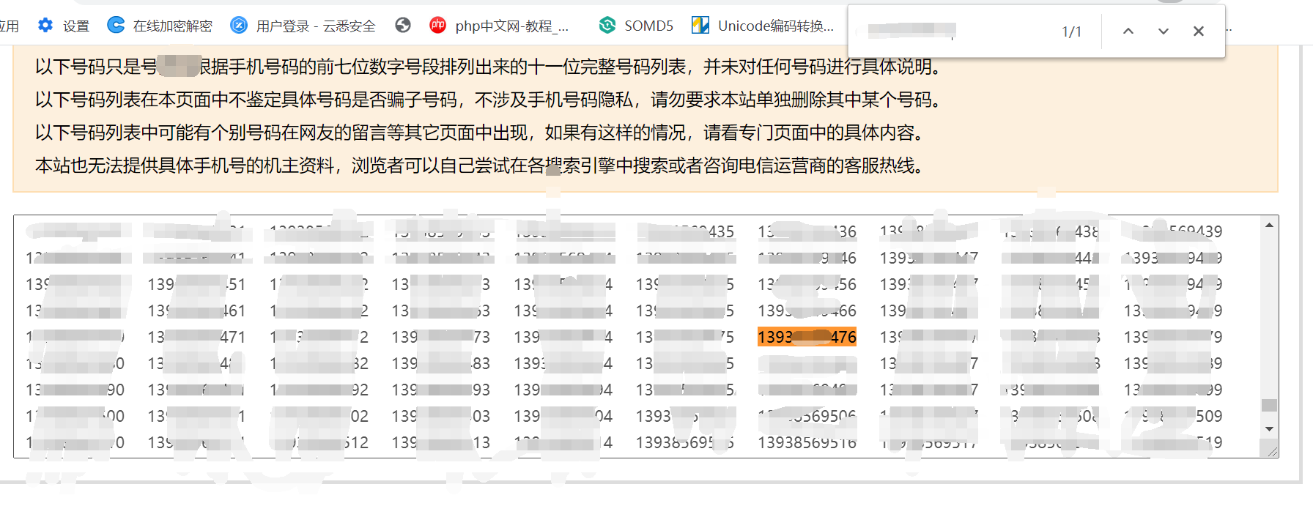The width and height of the screenshot is (1313, 528).
Task: Click the number list scroll-up arrow
Action: coord(1269,226)
